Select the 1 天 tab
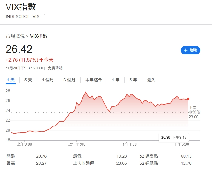Screen dimensions: 212x171 [x=11, y=80]
